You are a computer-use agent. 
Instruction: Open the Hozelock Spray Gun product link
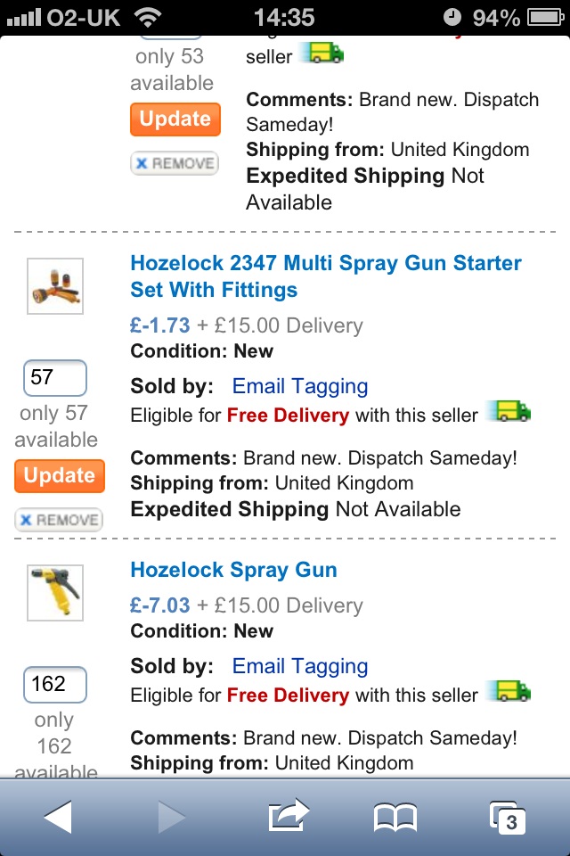tap(233, 570)
